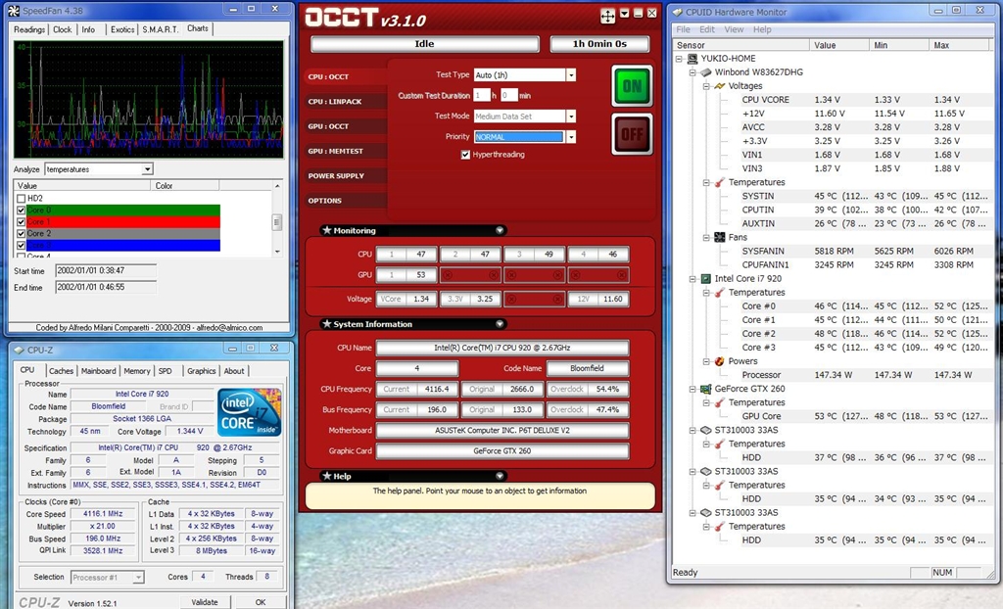Screen dimensions: 1003x609
Task: Open the Test Type dropdown in OCCT
Action: click(571, 75)
